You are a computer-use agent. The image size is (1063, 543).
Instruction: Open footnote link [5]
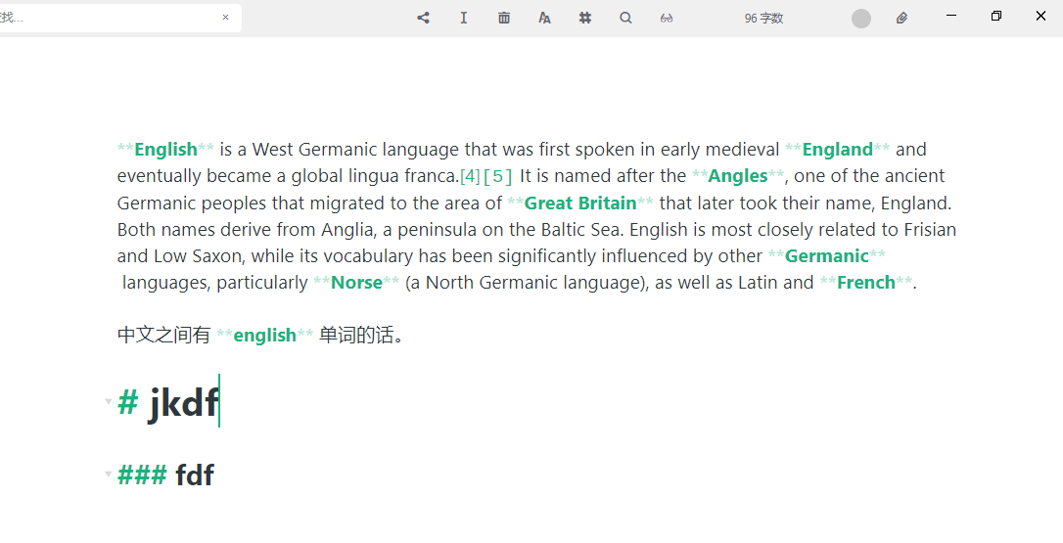[x=498, y=176]
